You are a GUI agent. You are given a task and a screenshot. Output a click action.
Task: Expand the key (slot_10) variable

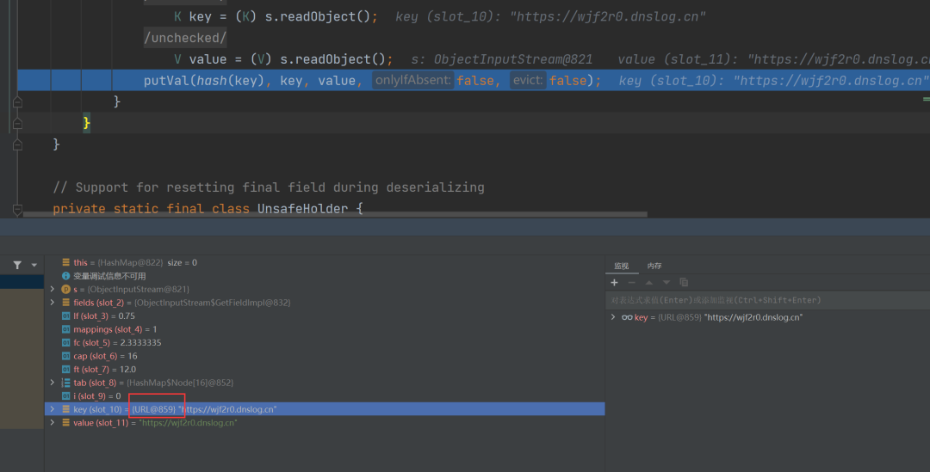[53, 409]
